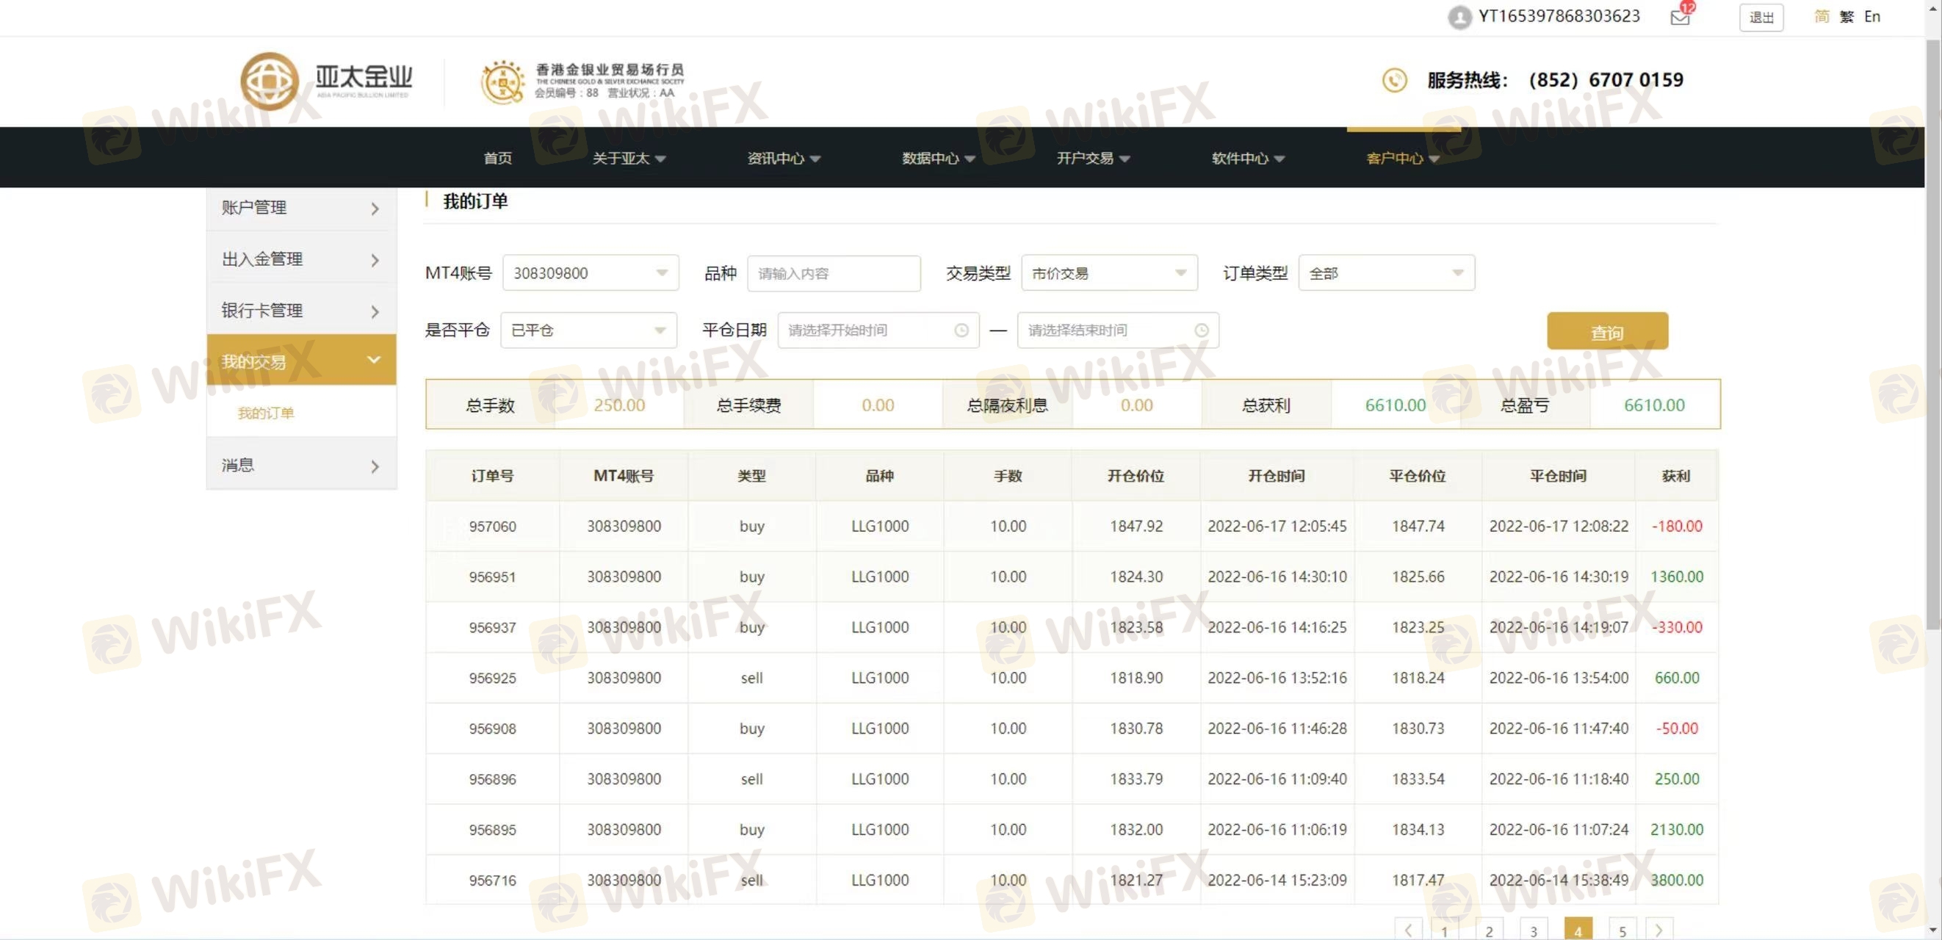Viewport: 1942px width, 940px height.
Task: Open the 订单类型 order type dropdown
Action: coord(1386,273)
